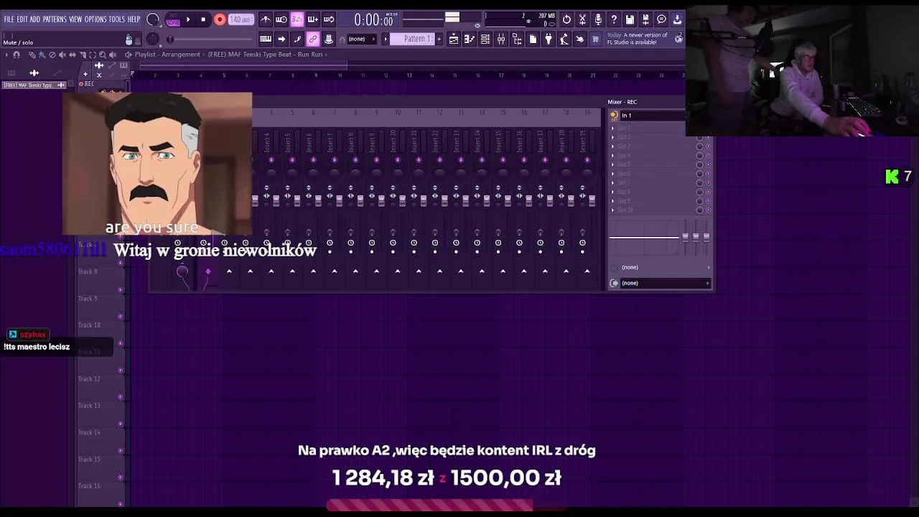This screenshot has height=517, width=919.
Task: Toggle typing keyboard to piano icon
Action: click(266, 39)
